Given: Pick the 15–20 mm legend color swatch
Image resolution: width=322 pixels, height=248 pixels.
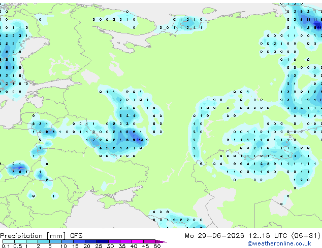Looking at the screenshot, I should click(79, 241).
